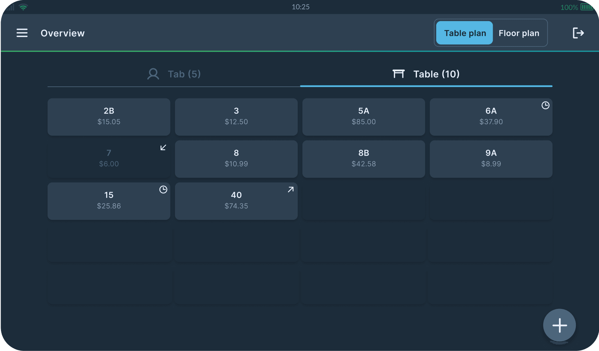Click the incoming arrow icon on table 7
The height and width of the screenshot is (351, 599).
pyautogui.click(x=163, y=147)
